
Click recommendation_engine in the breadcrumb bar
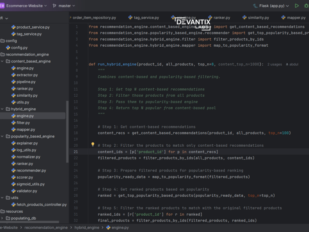tap(46, 227)
